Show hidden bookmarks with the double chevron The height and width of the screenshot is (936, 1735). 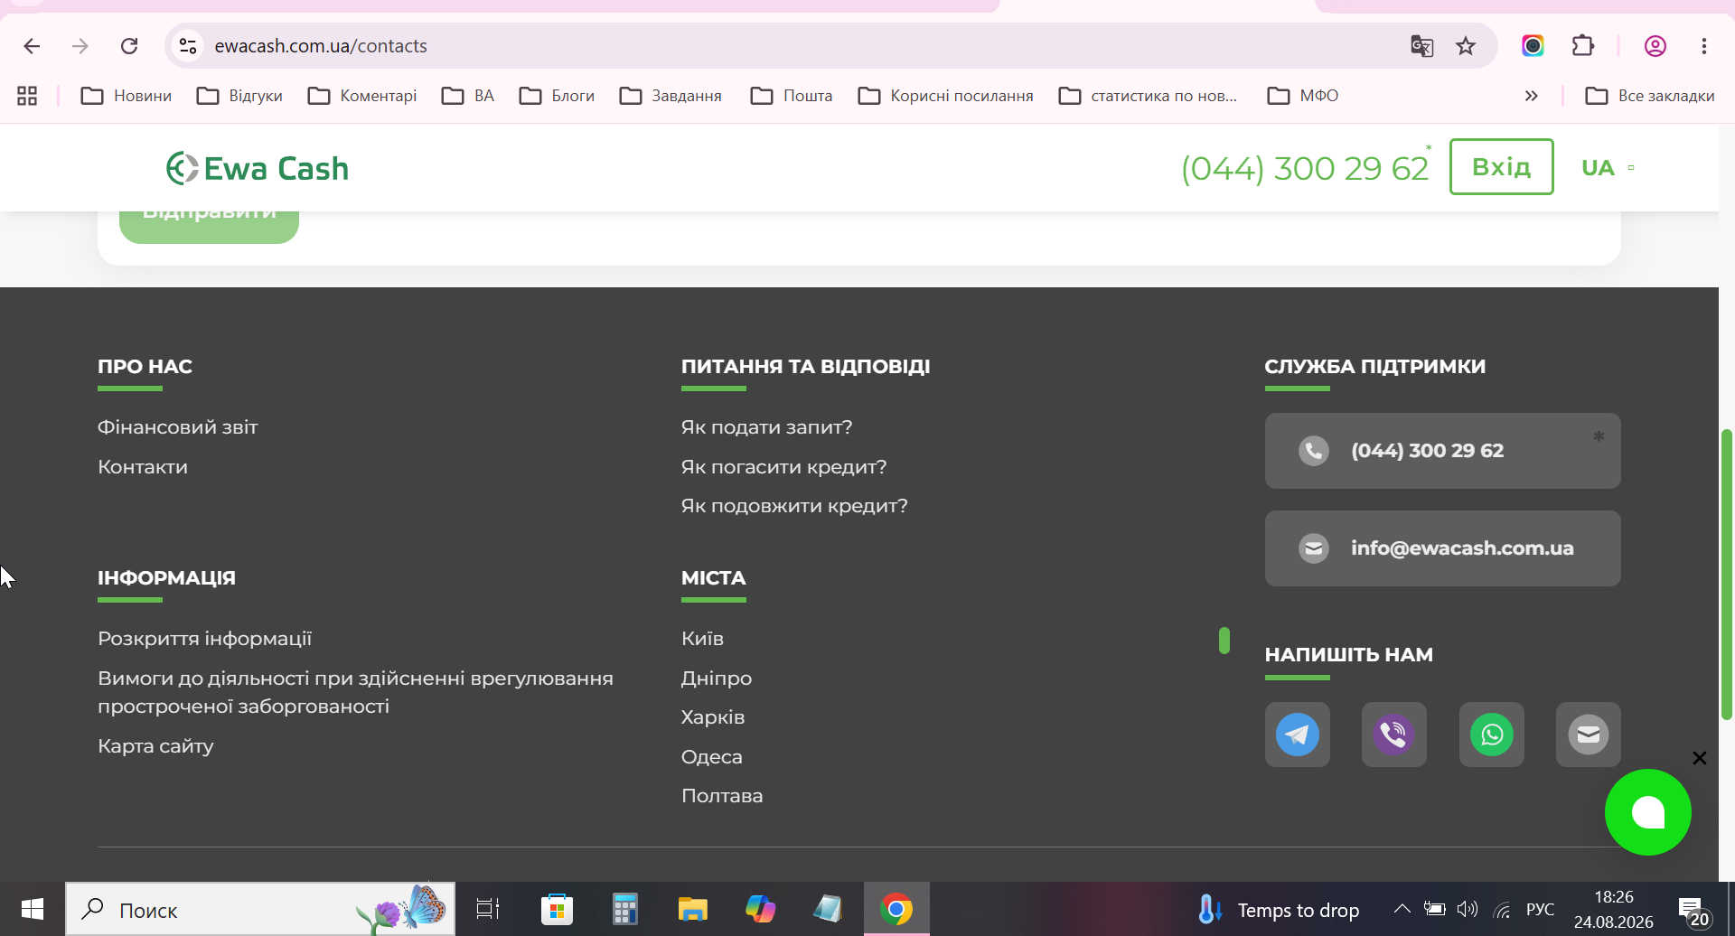pos(1531,96)
